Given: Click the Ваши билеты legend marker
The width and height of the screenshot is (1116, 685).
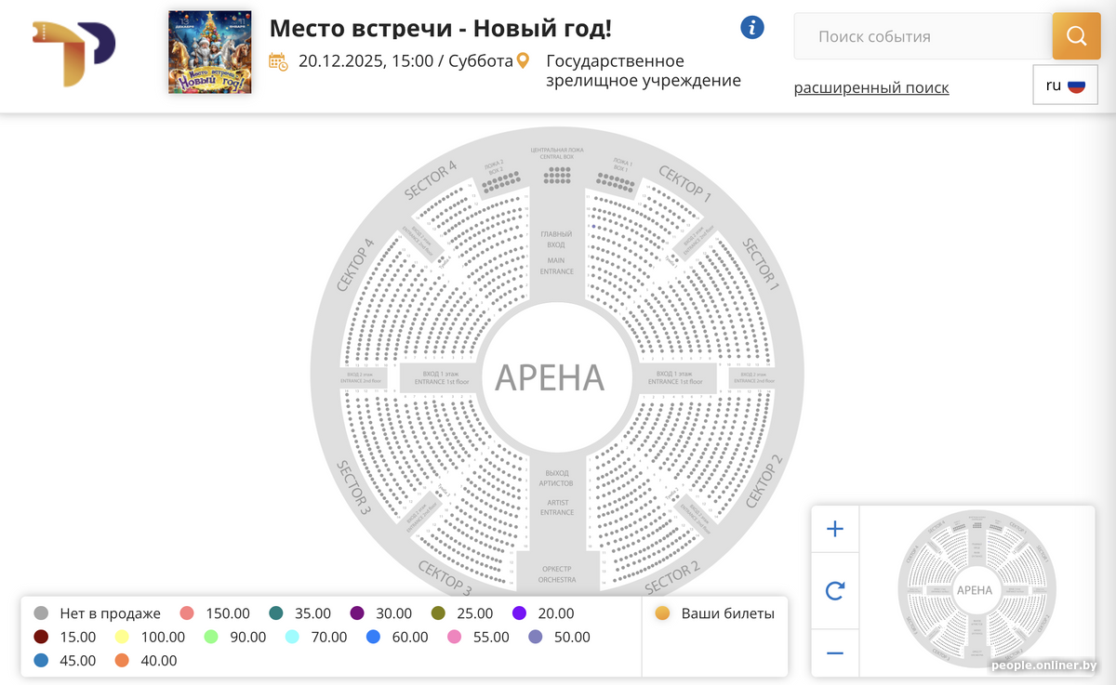Looking at the screenshot, I should pos(662,613).
